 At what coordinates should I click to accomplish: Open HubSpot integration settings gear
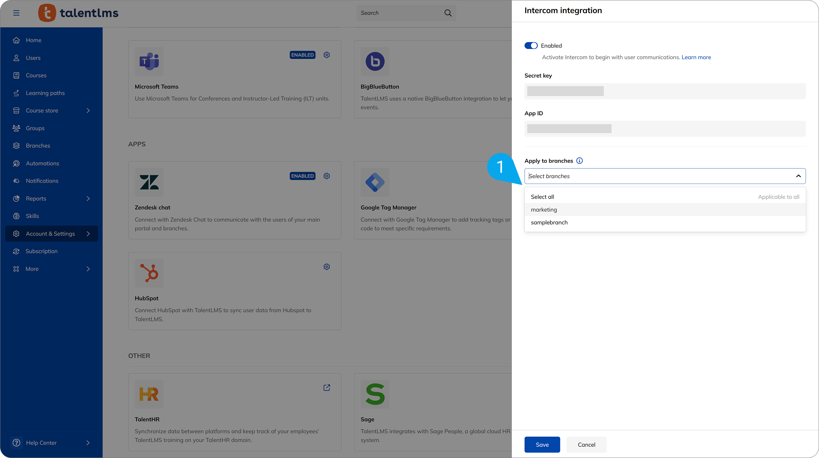pyautogui.click(x=327, y=267)
